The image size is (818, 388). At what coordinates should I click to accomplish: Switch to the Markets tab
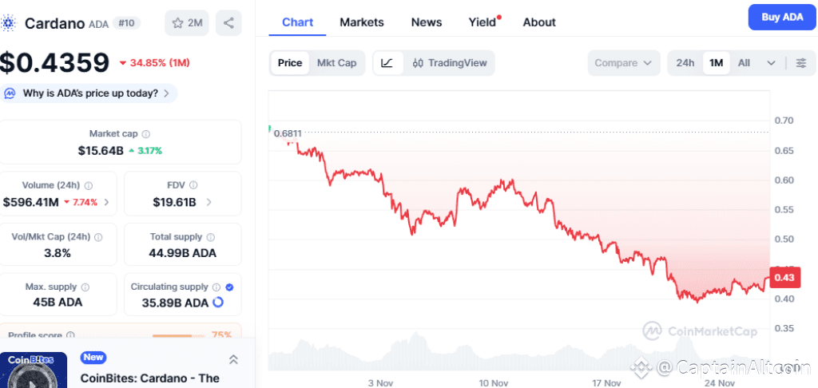click(362, 22)
